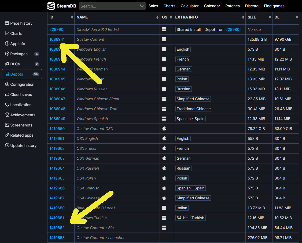Click the 64-bit tag in Turkish row
The height and width of the screenshot is (243, 302).
click(x=182, y=218)
